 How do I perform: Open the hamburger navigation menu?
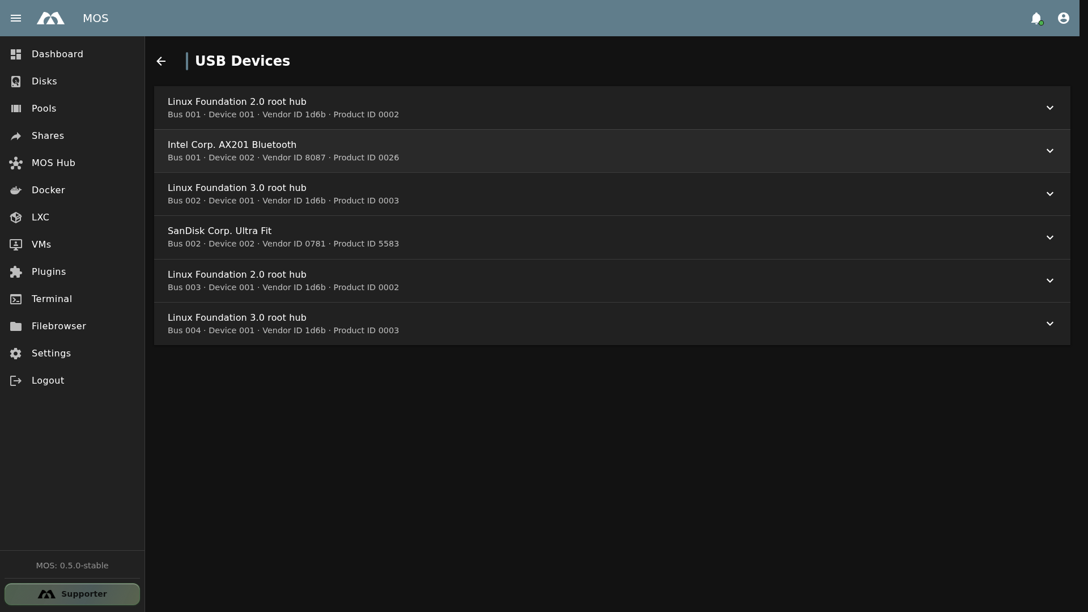click(16, 18)
